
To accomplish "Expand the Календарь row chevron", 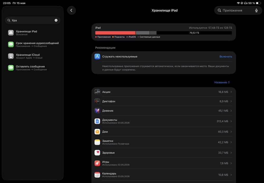I will 231,175.
